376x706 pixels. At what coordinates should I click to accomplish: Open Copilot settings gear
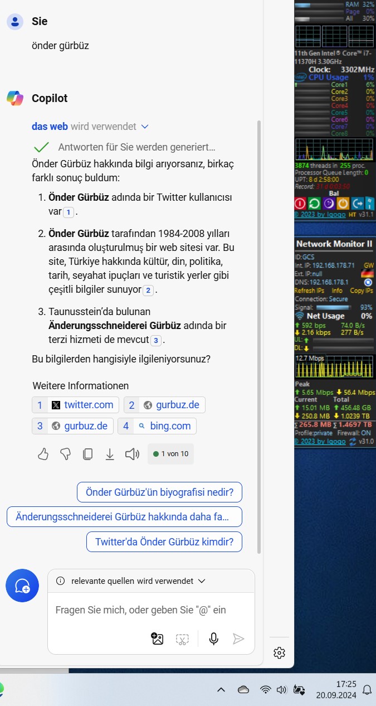pyautogui.click(x=280, y=652)
